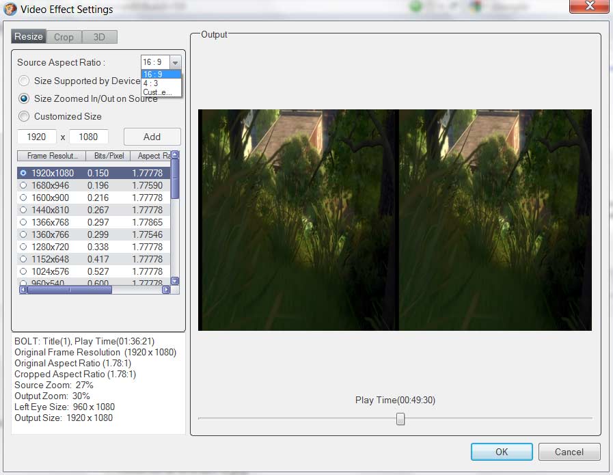Image resolution: width=613 pixels, height=475 pixels.
Task: Click the 1.77546 aspect ratio cell
Action: pos(148,234)
